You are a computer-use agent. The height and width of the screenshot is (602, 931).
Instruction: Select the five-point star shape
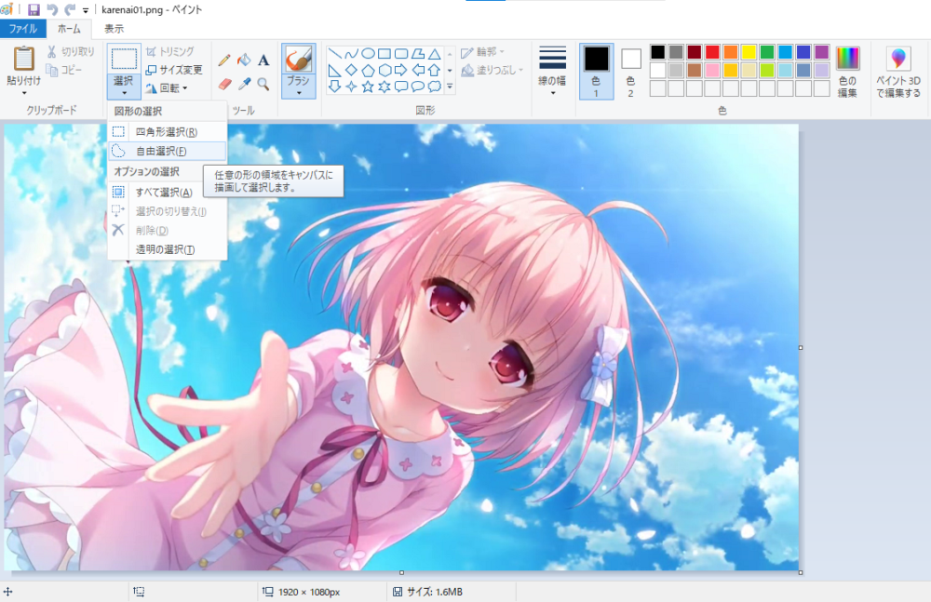(x=368, y=87)
